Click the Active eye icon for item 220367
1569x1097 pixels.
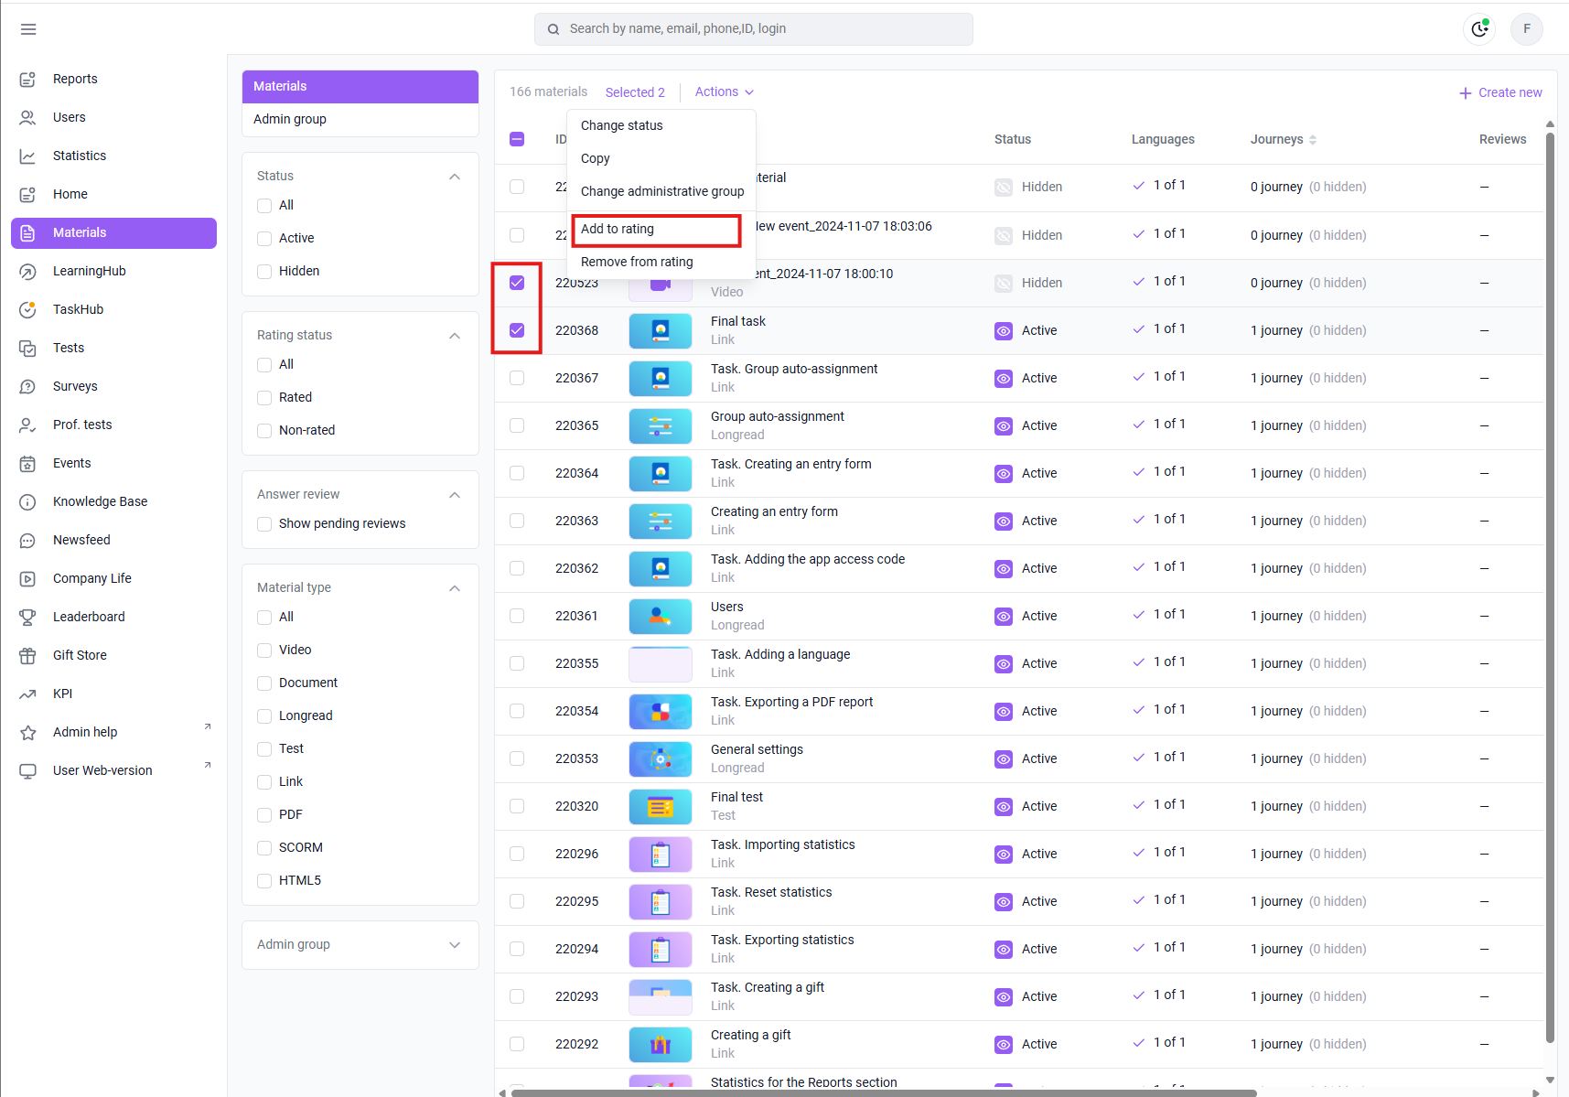click(1004, 378)
